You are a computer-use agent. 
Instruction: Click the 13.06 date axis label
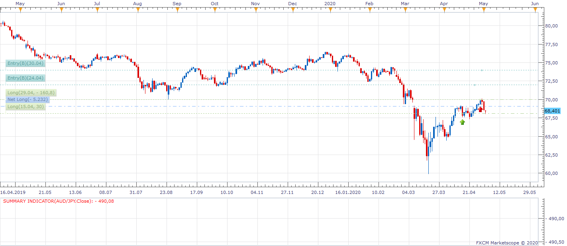coord(75,192)
